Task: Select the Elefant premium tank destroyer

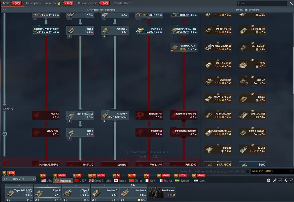Action: coord(218,149)
